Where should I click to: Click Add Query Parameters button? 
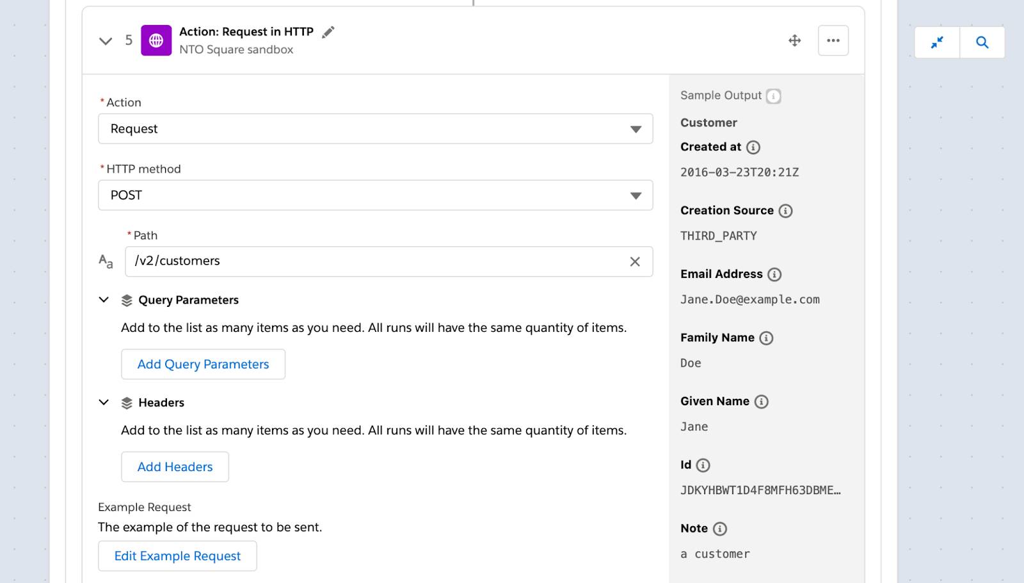click(204, 364)
